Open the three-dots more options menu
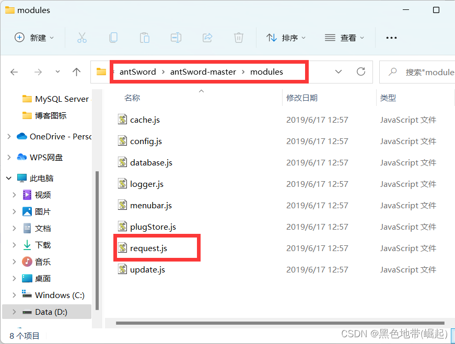 (x=391, y=38)
